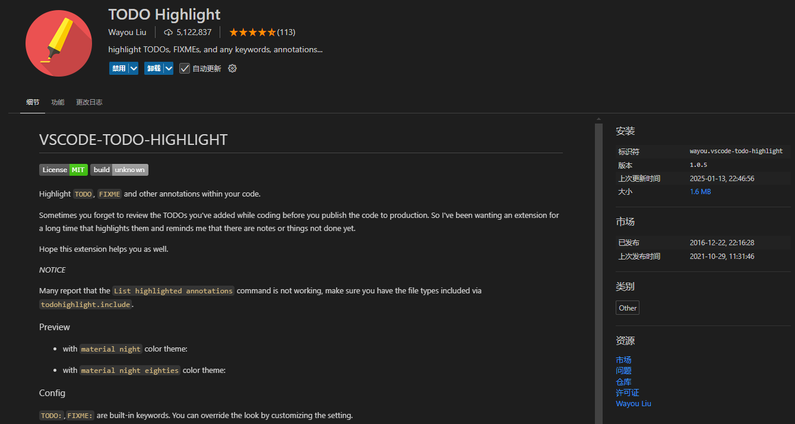Click the Other category tag
795x424 pixels.
pos(628,308)
